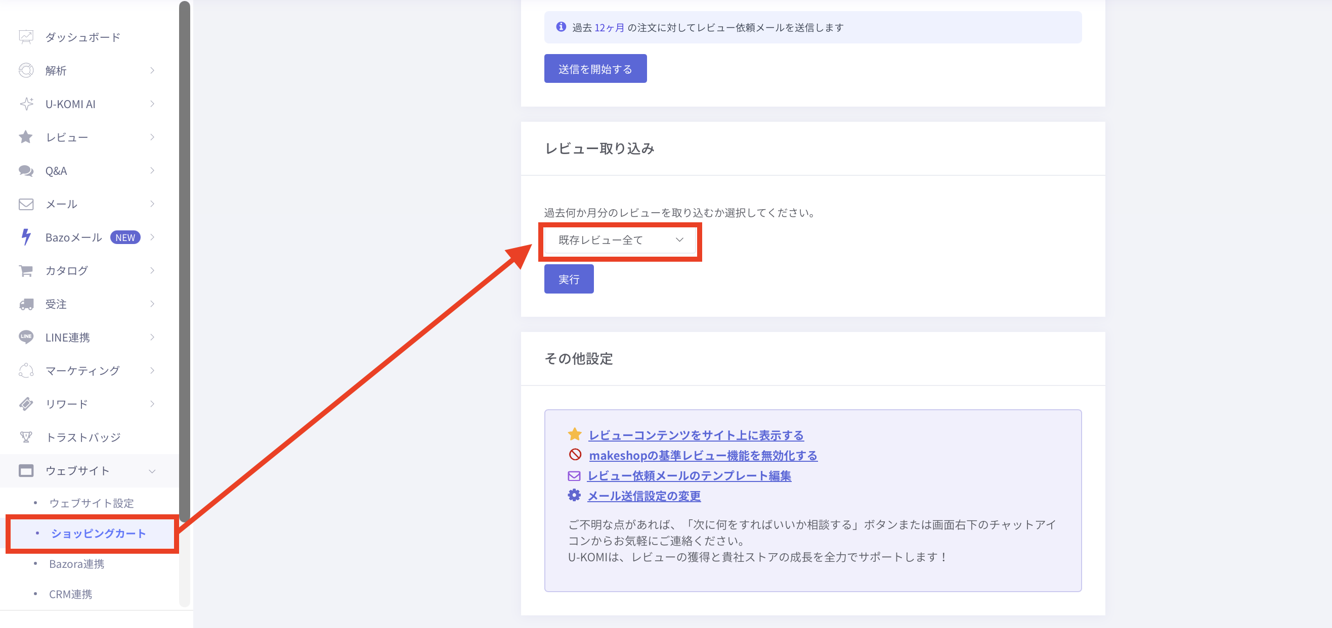Expand the メール menu chevron
Screen dimensions: 1332x628
[152, 204]
